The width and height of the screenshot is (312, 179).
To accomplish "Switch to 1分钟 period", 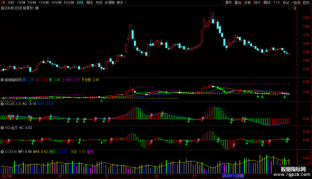I will pyautogui.click(x=21, y=2).
